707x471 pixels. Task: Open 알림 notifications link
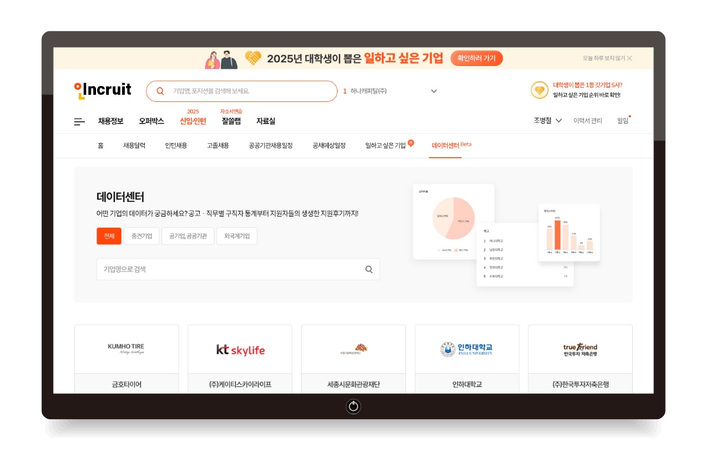pyautogui.click(x=623, y=121)
